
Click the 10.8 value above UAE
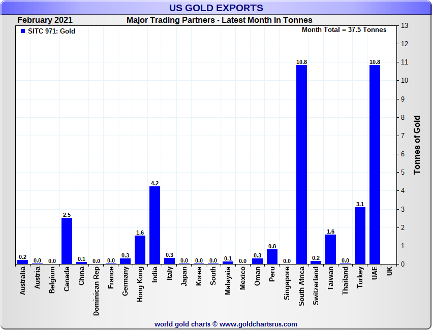(x=375, y=62)
